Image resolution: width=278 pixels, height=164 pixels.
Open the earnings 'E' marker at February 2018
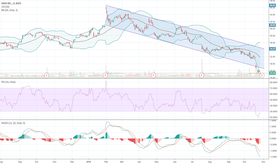(x=105, y=75)
